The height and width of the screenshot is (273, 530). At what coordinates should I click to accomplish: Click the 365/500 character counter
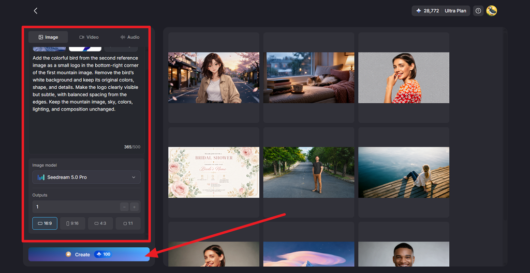pyautogui.click(x=132, y=147)
